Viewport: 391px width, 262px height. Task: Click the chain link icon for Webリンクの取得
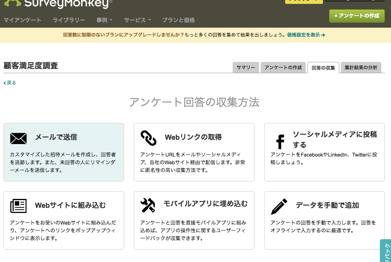tap(148, 138)
